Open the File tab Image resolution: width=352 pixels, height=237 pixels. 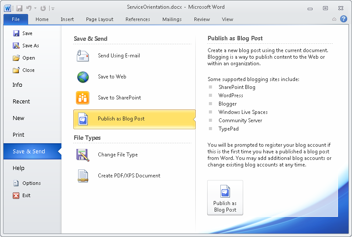point(16,19)
